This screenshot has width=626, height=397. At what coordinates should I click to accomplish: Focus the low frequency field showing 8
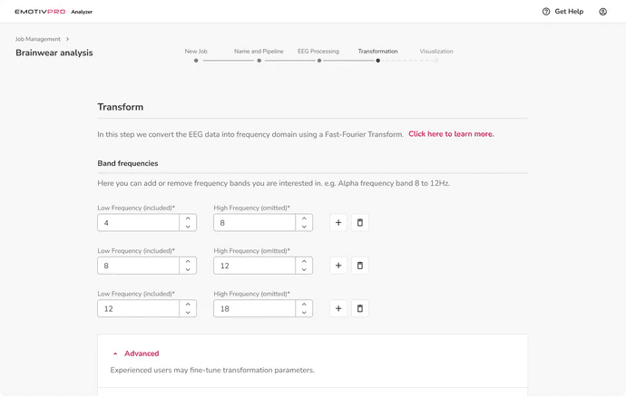138,266
